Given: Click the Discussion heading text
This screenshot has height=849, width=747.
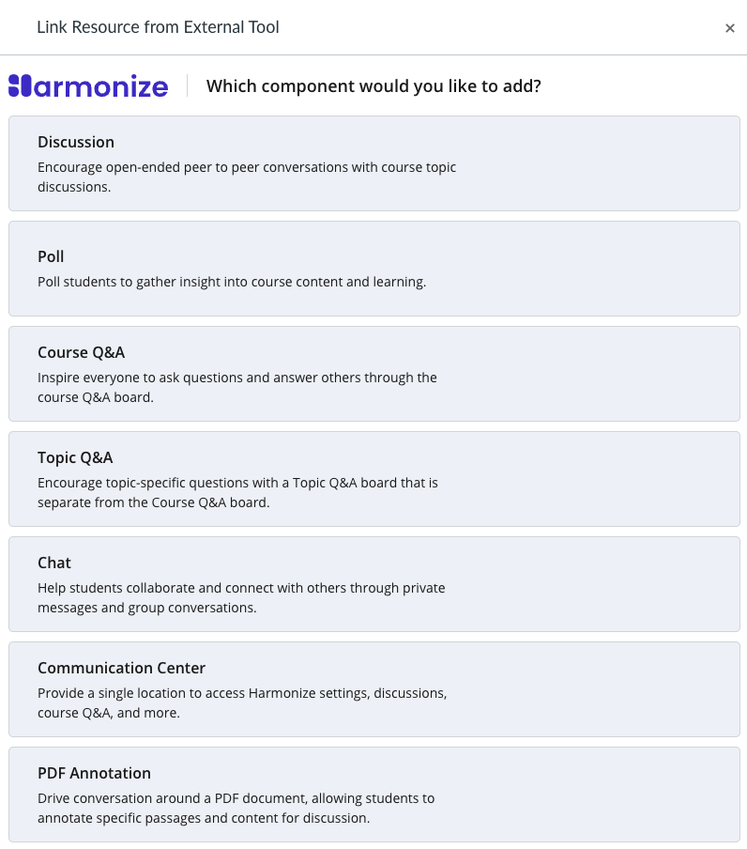Looking at the screenshot, I should tap(76, 142).
